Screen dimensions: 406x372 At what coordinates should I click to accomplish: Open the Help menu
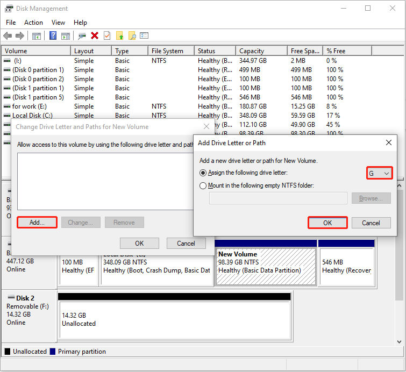[80, 23]
